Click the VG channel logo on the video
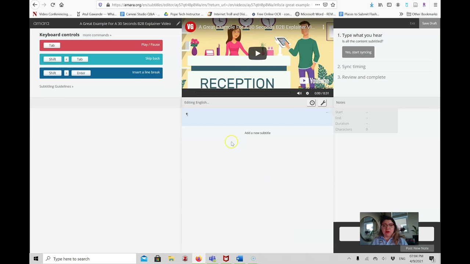The height and width of the screenshot is (264, 470). click(190, 27)
